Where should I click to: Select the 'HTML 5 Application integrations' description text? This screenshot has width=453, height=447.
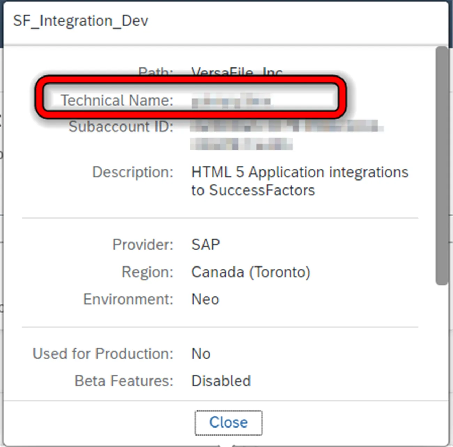[x=300, y=172]
